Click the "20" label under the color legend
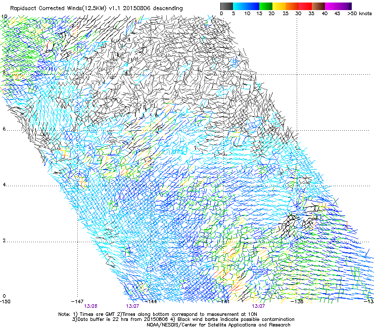374x328 pixels. pos(271,14)
